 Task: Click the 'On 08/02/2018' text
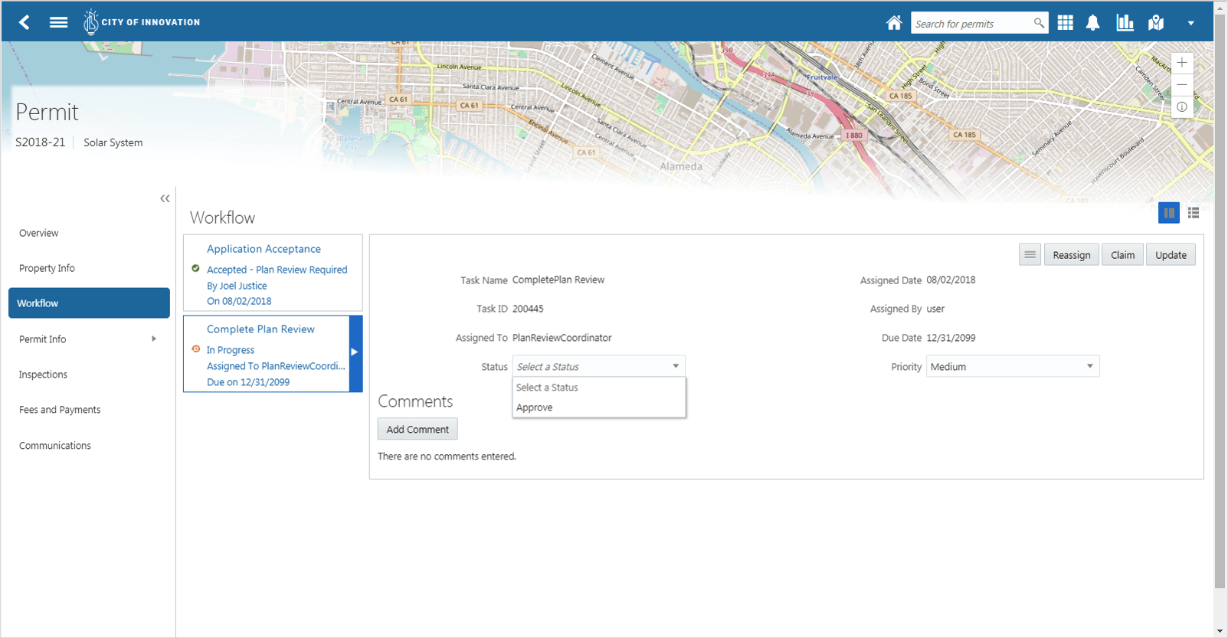click(x=239, y=302)
